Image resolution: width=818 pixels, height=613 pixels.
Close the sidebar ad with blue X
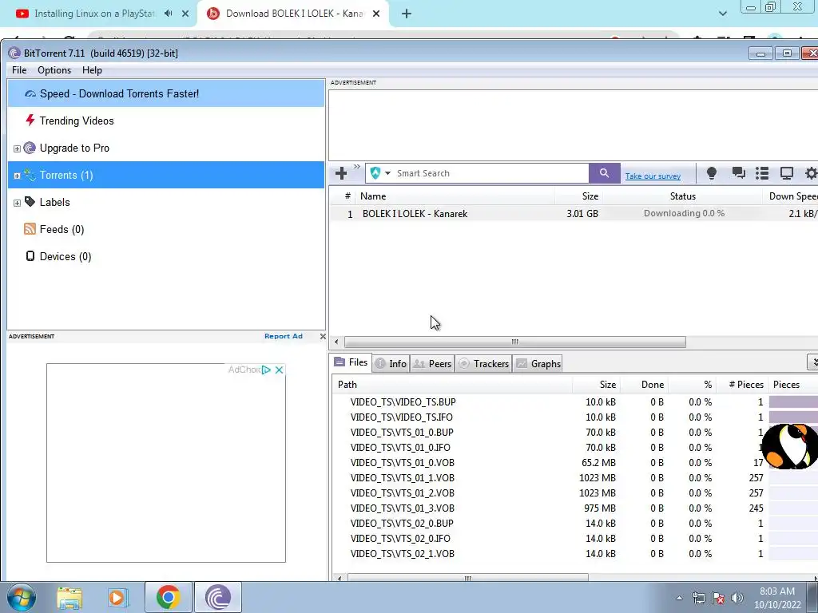pyautogui.click(x=279, y=370)
